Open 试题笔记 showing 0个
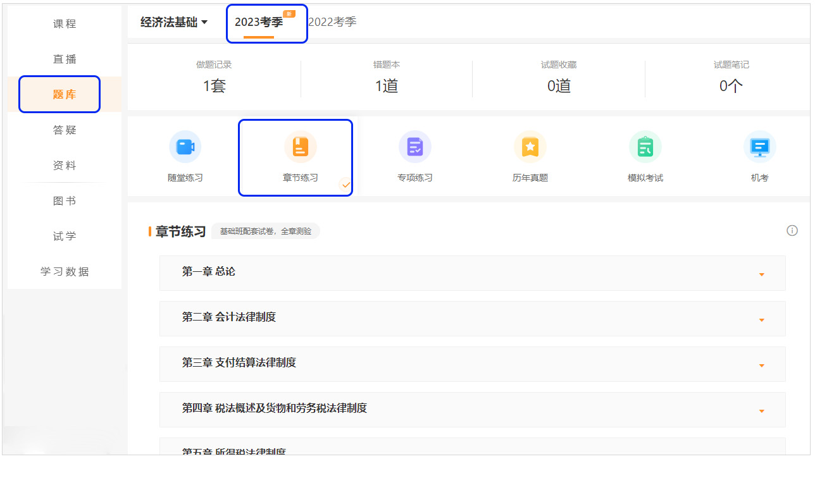834x478 pixels. pyautogui.click(x=731, y=78)
